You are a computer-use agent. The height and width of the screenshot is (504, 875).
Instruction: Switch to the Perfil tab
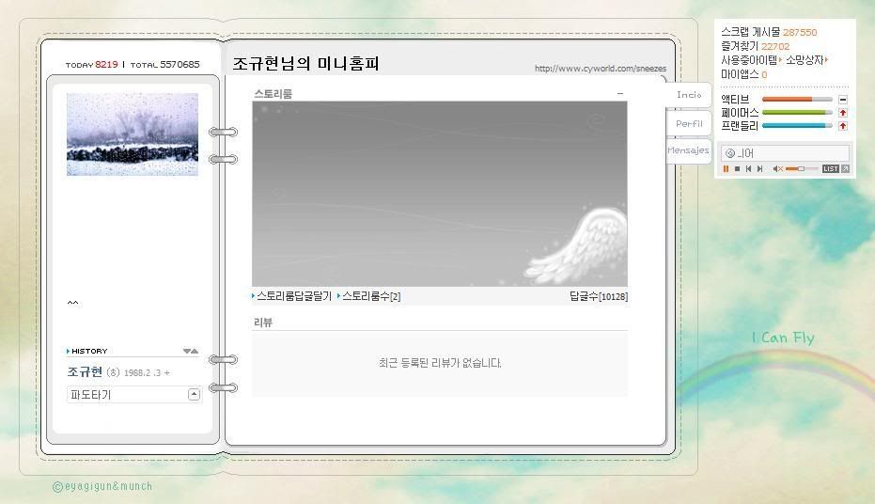point(689,123)
